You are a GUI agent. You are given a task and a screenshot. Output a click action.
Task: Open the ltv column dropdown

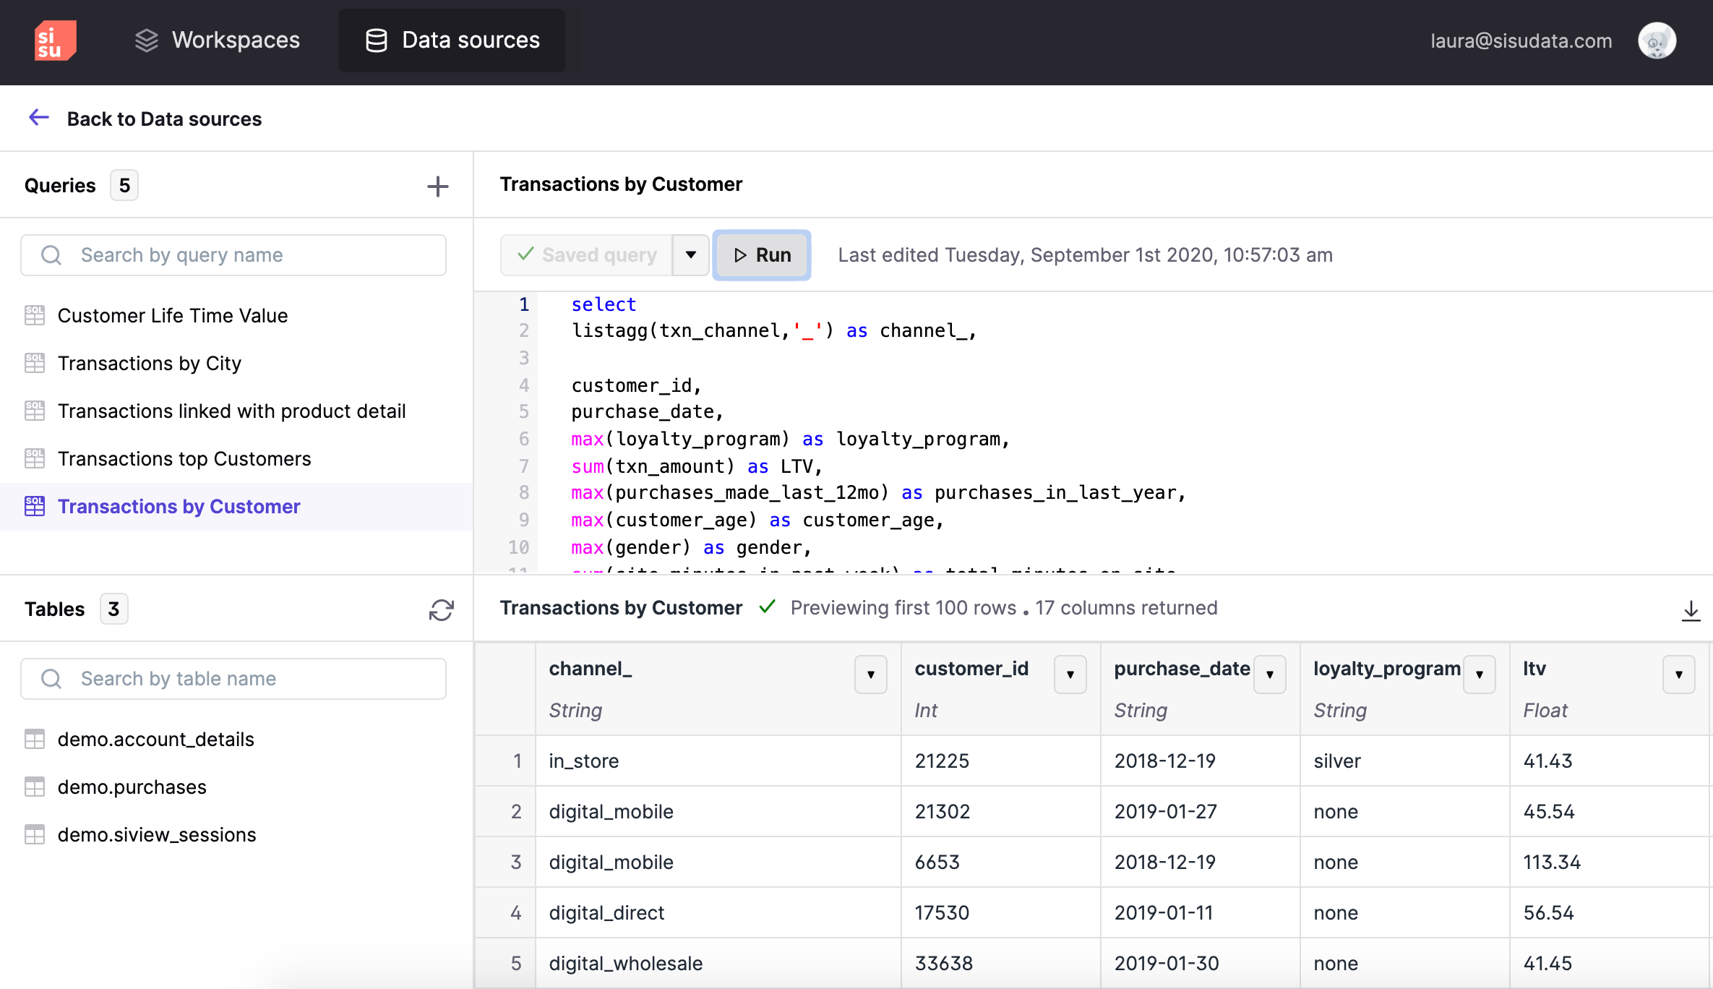coord(1678,675)
